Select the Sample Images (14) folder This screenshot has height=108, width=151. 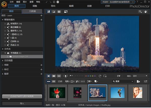(22, 57)
